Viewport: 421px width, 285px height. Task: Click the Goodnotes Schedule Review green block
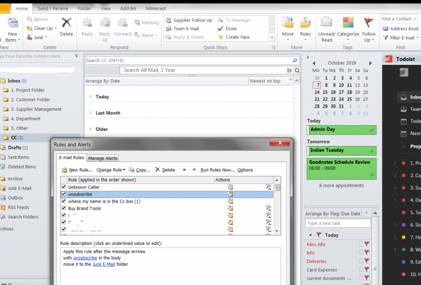coord(341,168)
